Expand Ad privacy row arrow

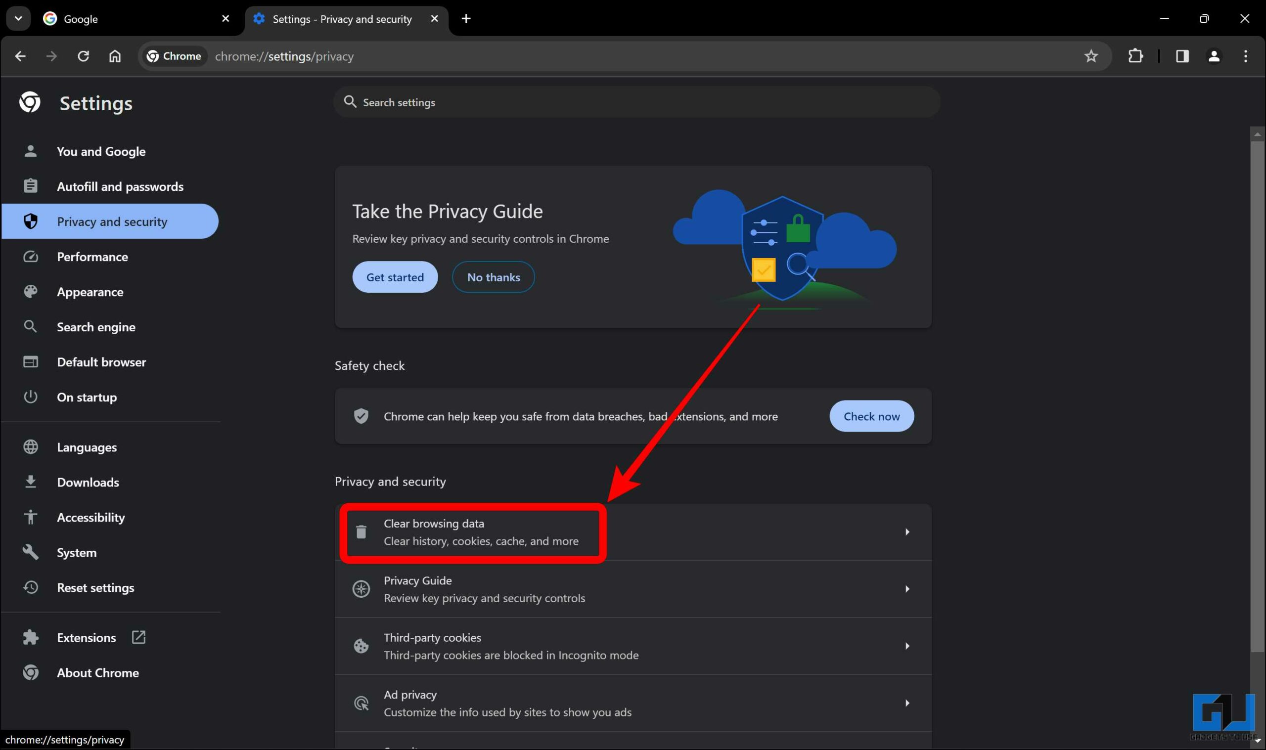pos(907,704)
